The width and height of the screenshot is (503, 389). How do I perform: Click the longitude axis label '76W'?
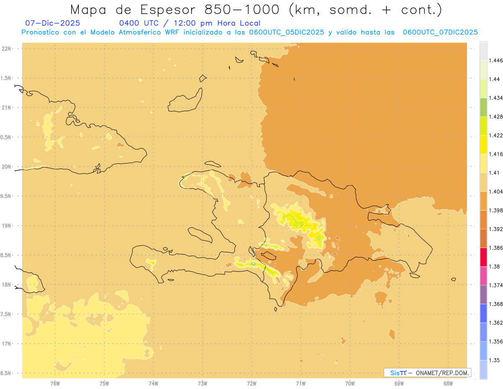pyautogui.click(x=55, y=383)
